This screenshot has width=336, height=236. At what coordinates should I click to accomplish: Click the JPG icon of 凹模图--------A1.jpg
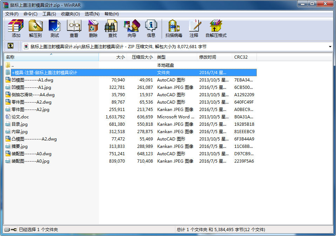coord(8,87)
